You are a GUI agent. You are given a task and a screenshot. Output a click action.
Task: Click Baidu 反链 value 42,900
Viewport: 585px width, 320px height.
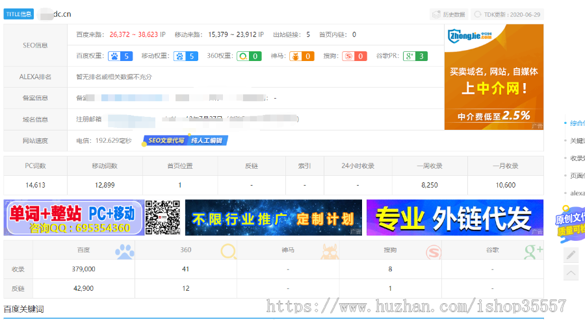click(x=84, y=288)
